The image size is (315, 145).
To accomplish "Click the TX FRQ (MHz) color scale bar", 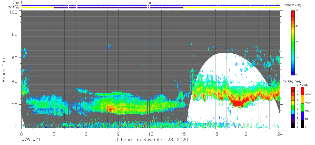I will [x=293, y=107].
